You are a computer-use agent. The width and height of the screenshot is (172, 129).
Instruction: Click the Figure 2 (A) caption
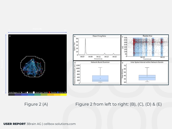36,104
